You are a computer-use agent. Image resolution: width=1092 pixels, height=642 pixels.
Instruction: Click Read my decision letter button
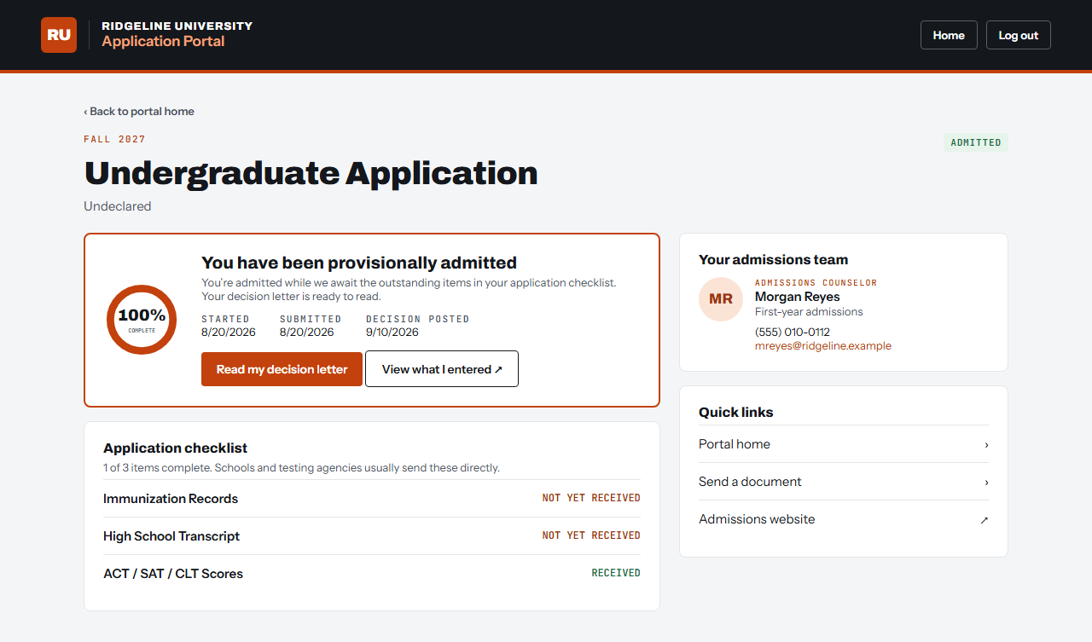click(282, 369)
